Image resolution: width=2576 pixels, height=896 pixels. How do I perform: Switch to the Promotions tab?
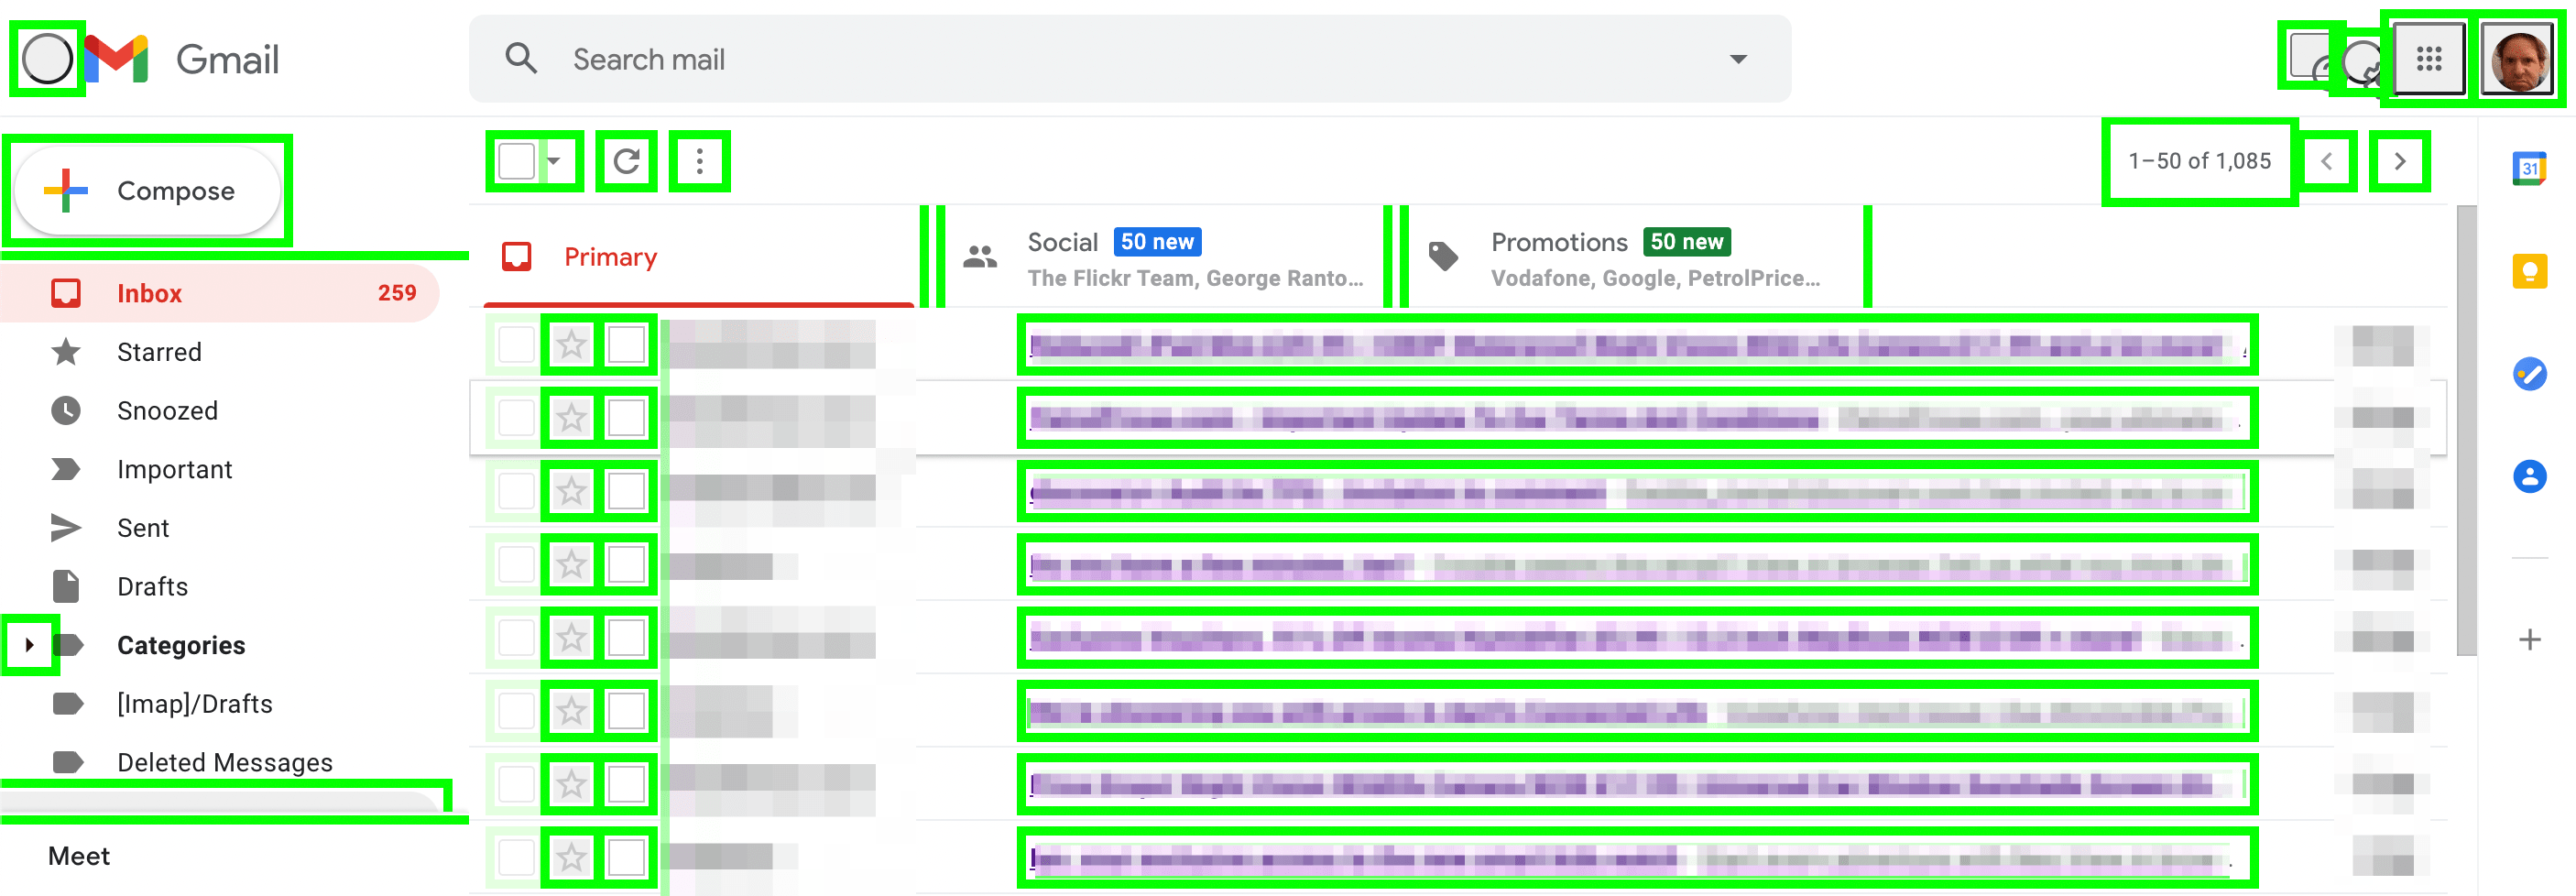(1636, 257)
